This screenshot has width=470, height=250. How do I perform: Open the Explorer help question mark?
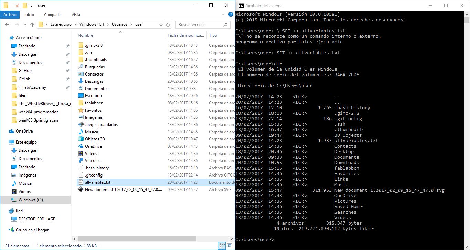pyautogui.click(x=231, y=15)
